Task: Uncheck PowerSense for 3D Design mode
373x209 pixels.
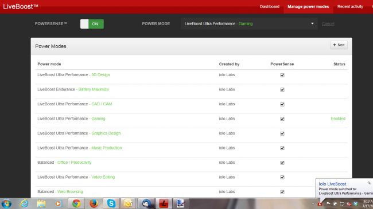Action: 282,75
